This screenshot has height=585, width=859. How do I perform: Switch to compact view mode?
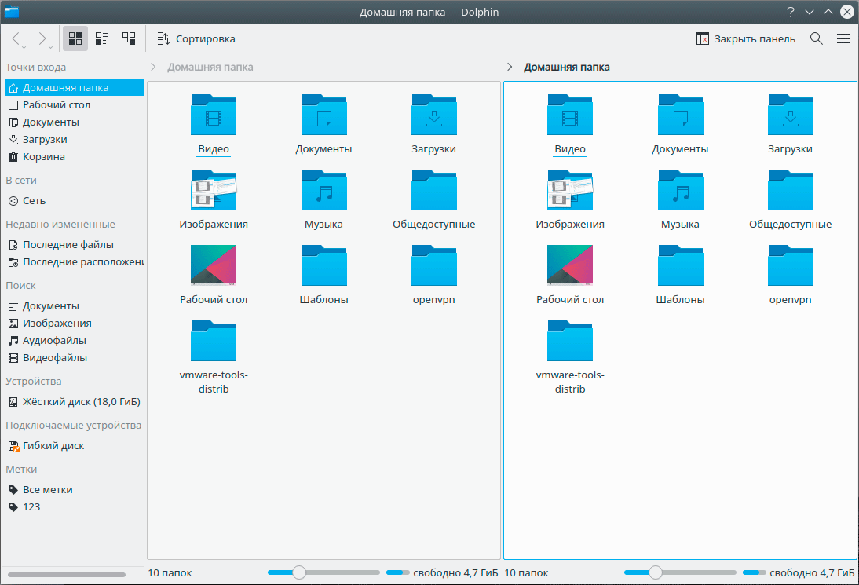tap(102, 38)
